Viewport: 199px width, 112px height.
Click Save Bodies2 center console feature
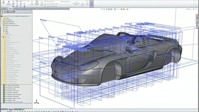point(12,98)
